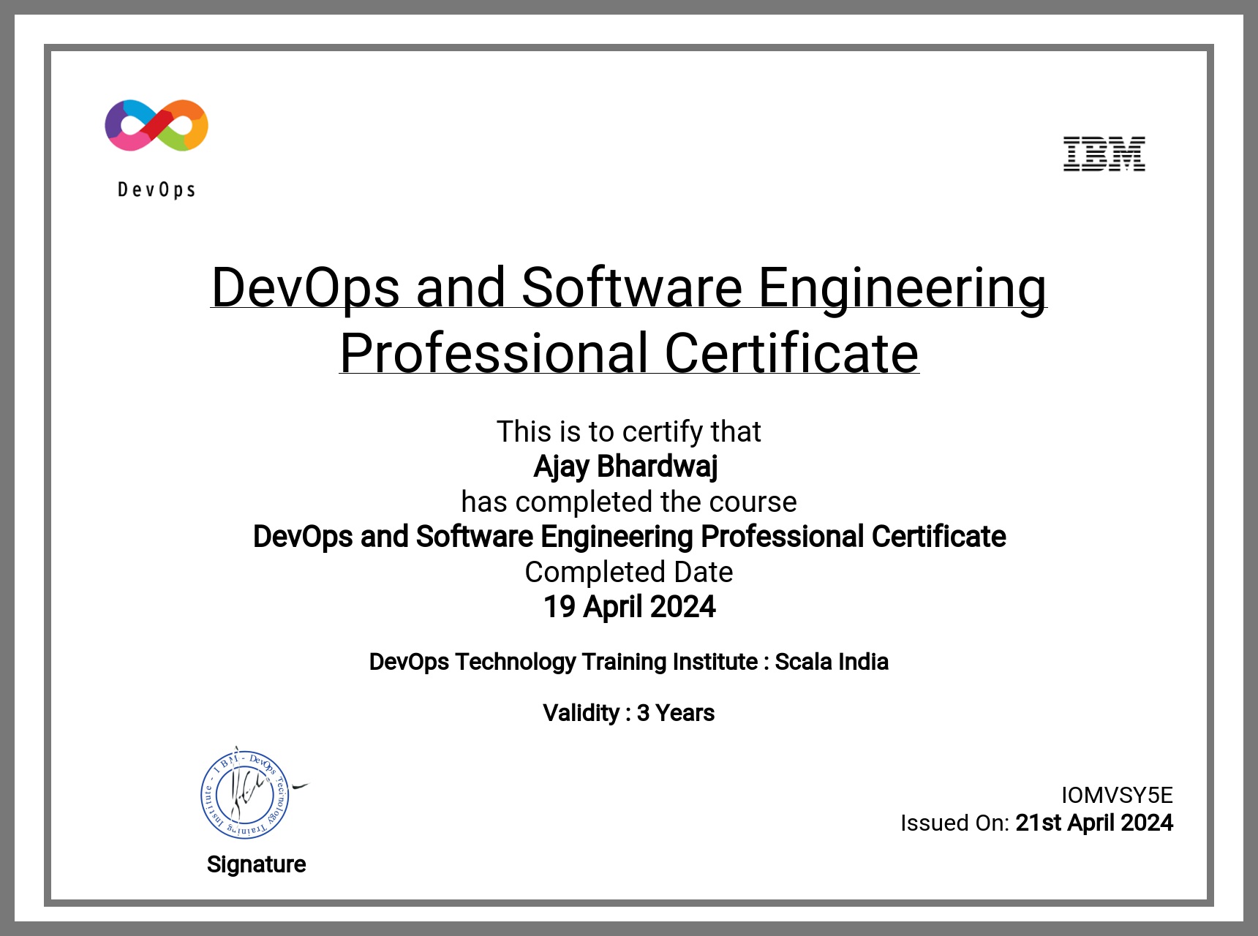The height and width of the screenshot is (936, 1258).
Task: Click 'DevOps Technology Training Institute : Scala India'
Action: [629, 662]
